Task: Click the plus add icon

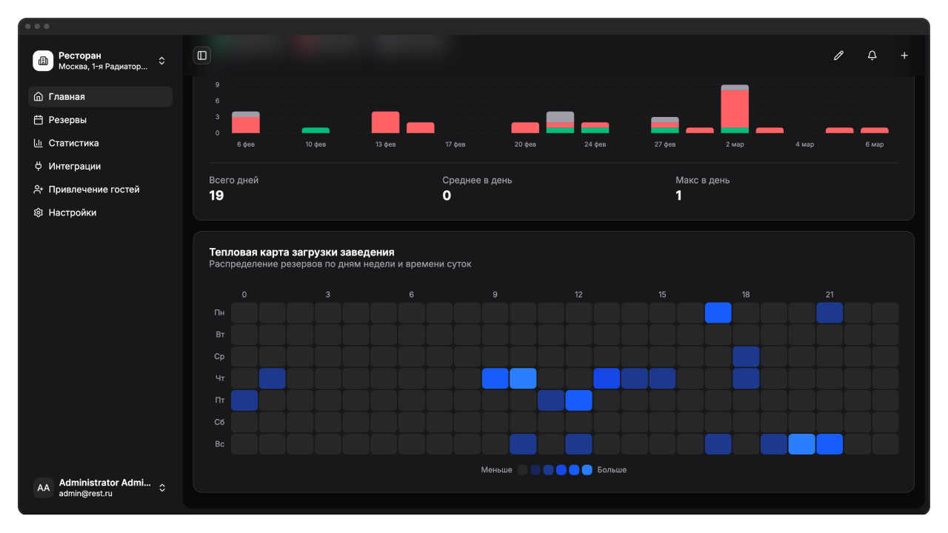Action: click(x=904, y=56)
